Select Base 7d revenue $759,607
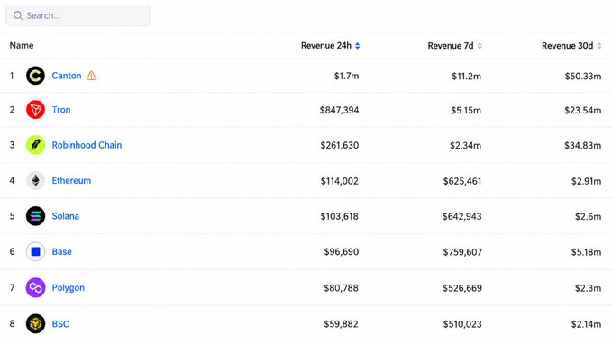The width and height of the screenshot is (612, 344). (462, 252)
